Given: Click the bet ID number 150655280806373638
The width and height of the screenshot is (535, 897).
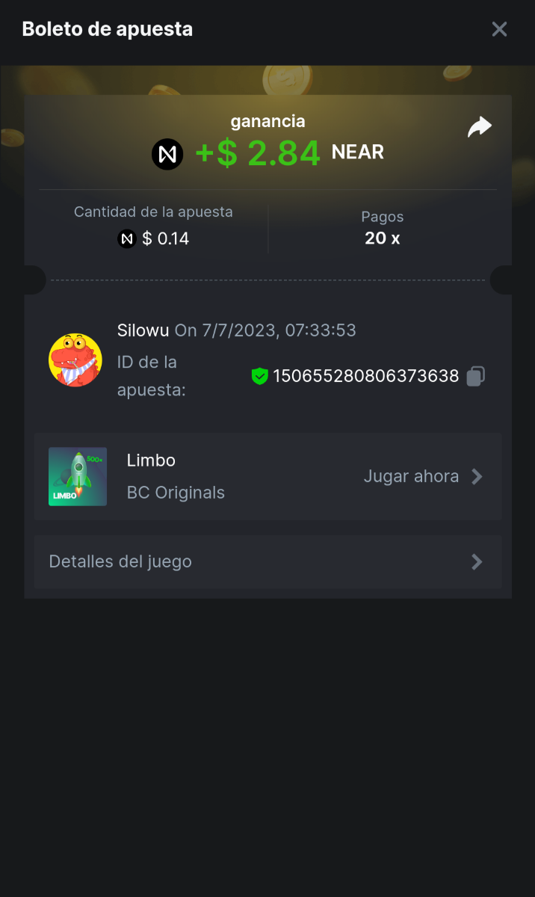Looking at the screenshot, I should point(365,376).
